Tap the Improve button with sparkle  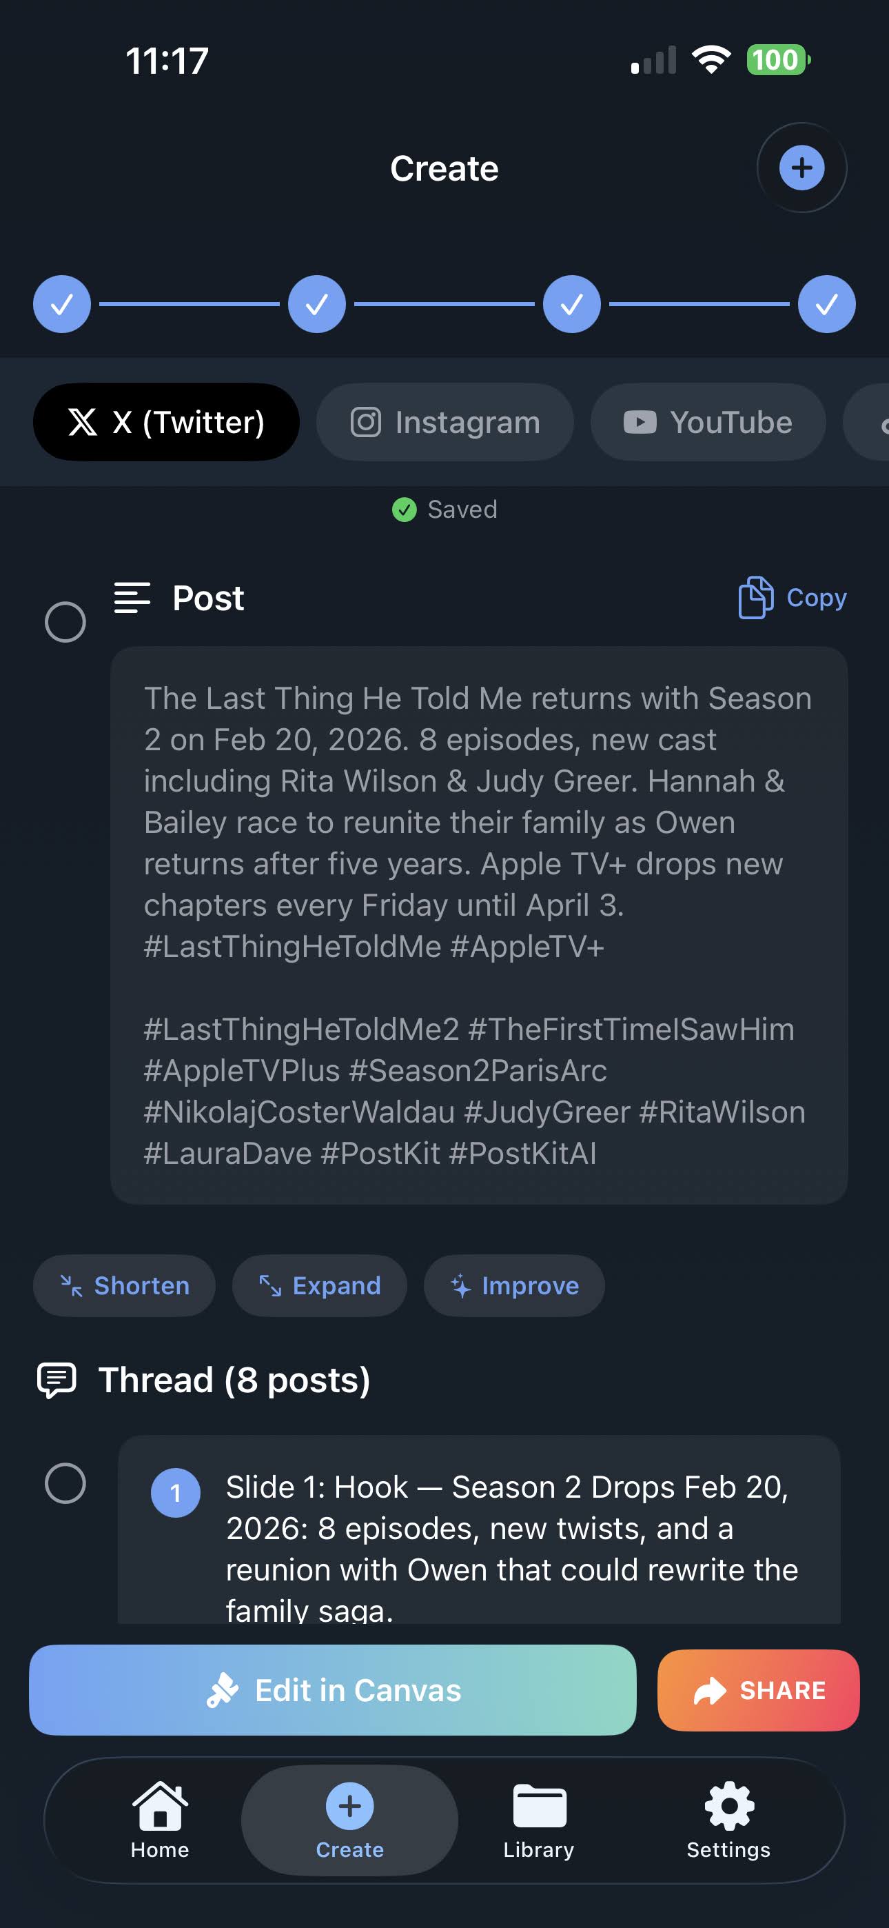coord(514,1286)
